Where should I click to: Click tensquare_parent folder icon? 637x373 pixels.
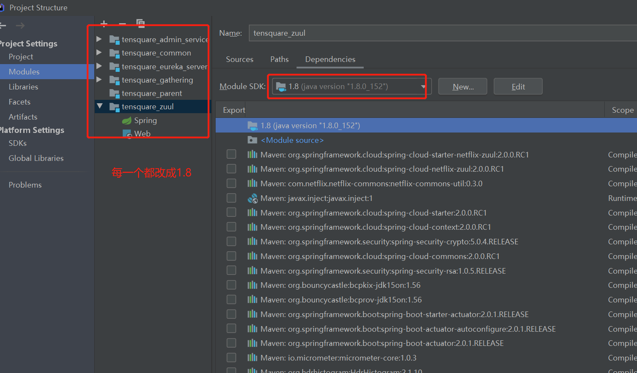point(114,93)
